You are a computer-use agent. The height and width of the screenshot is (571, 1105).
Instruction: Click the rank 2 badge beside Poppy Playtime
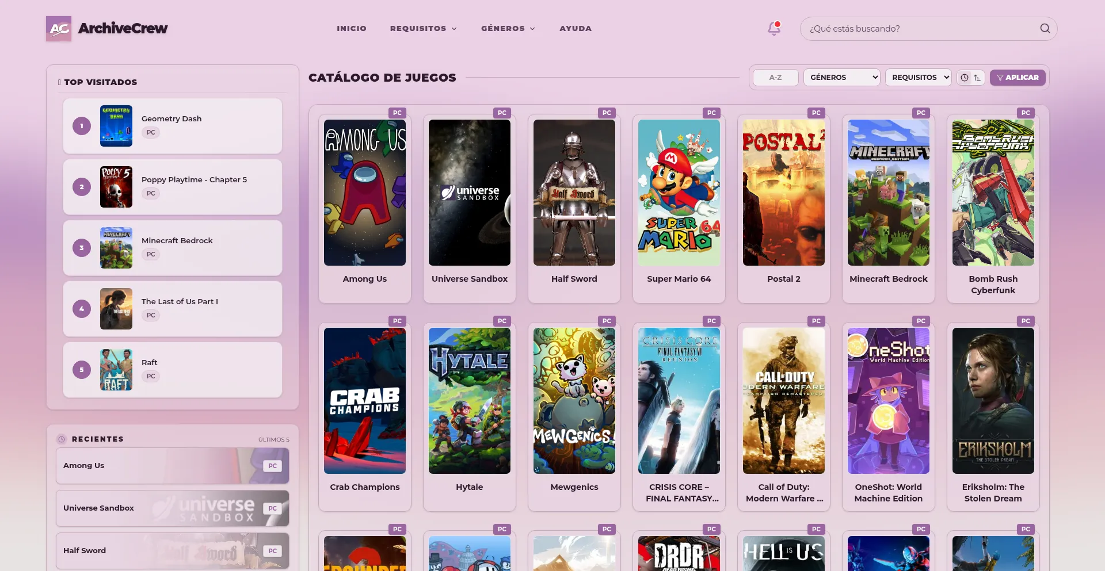click(82, 187)
